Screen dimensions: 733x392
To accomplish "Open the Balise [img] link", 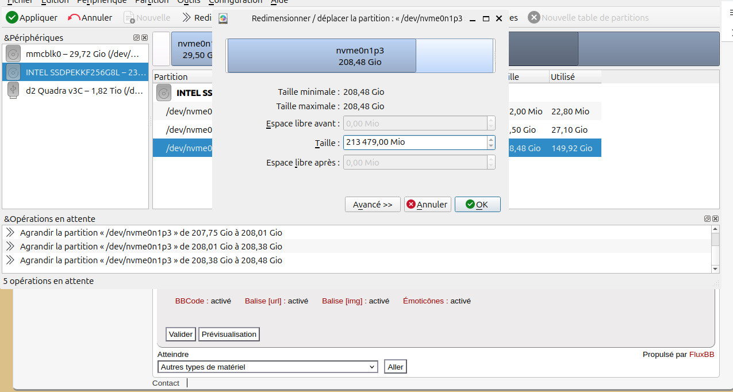I will 342,301.
